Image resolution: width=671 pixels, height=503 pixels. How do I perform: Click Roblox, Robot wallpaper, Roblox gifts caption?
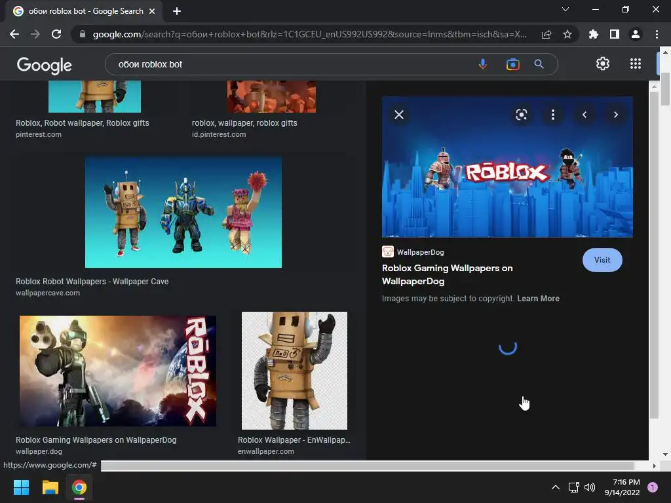(x=83, y=122)
